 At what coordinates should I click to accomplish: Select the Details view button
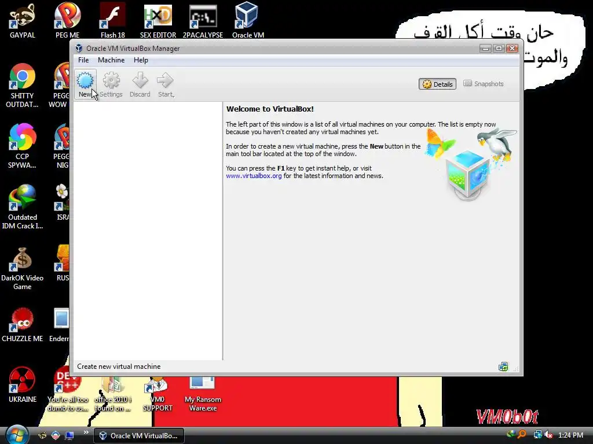tap(437, 84)
